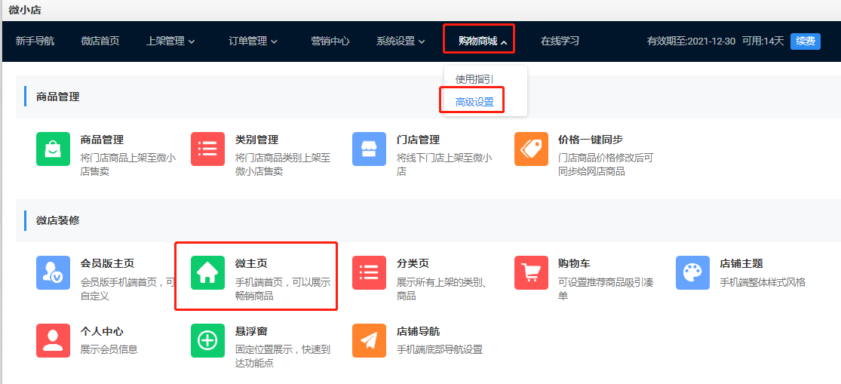Go to 新手导航 in the top navigation

point(35,41)
